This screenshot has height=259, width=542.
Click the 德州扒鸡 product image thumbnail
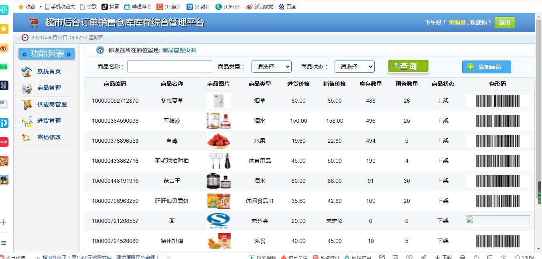tap(219, 241)
